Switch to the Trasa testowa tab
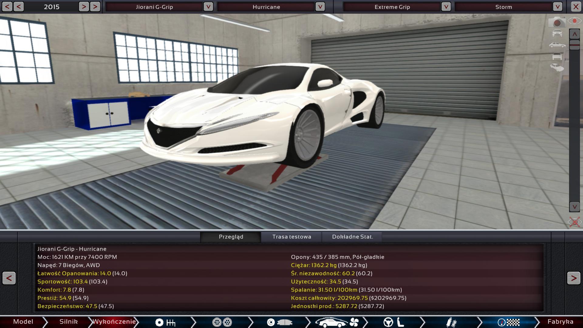 pos(291,237)
